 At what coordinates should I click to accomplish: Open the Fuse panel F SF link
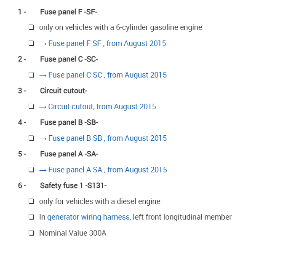pyautogui.click(x=103, y=43)
